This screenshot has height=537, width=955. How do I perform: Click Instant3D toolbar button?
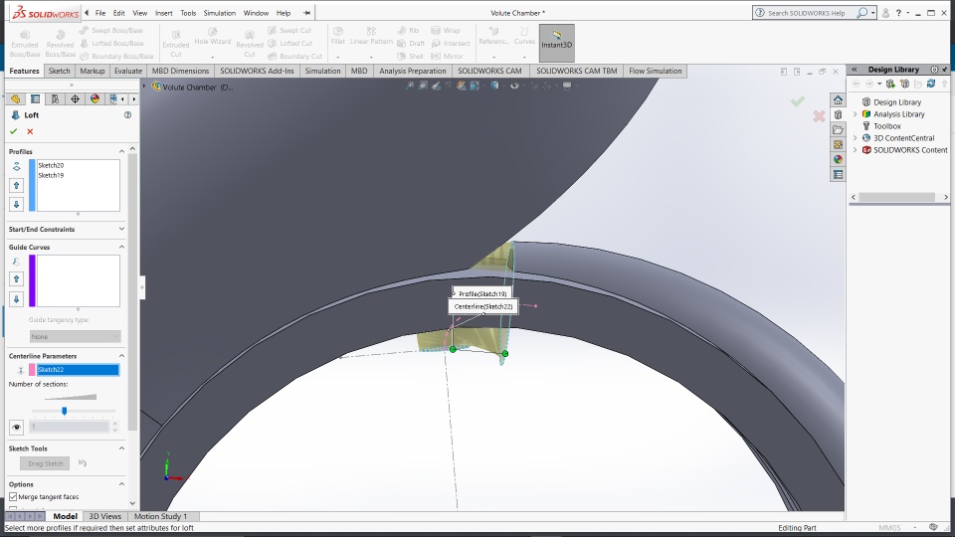click(x=557, y=43)
